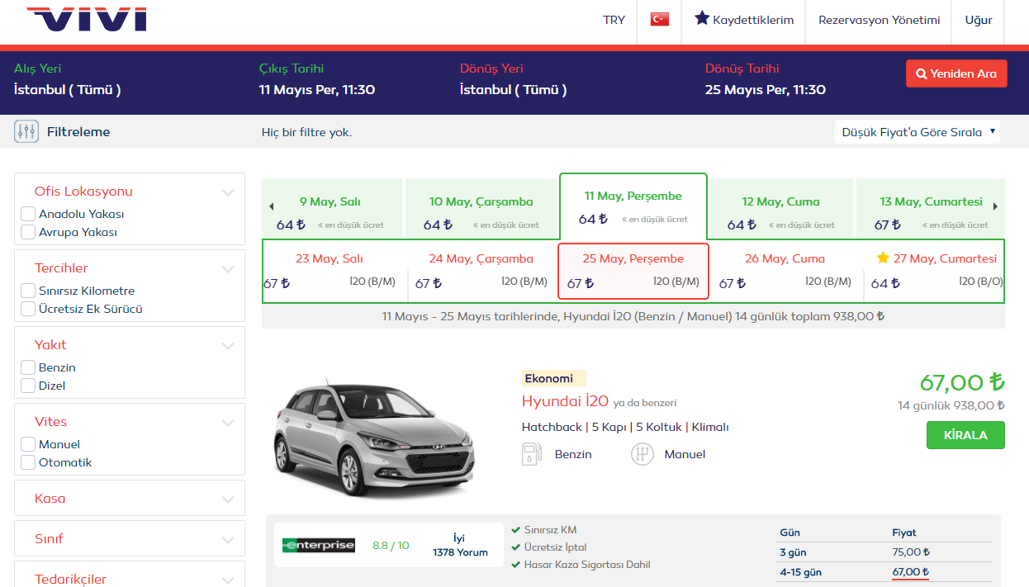
Task: Click the manual gear shift icon
Action: [642, 454]
